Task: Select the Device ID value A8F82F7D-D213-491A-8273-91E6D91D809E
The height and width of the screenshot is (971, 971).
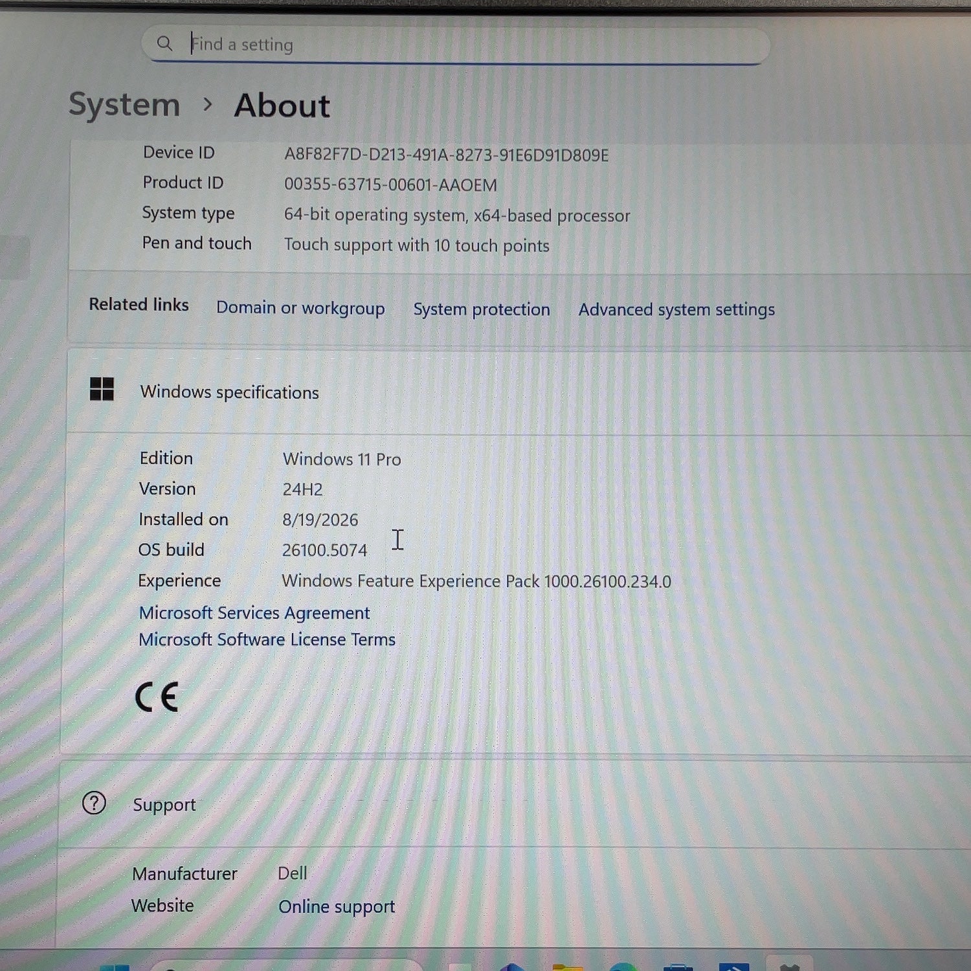Action: [x=447, y=155]
